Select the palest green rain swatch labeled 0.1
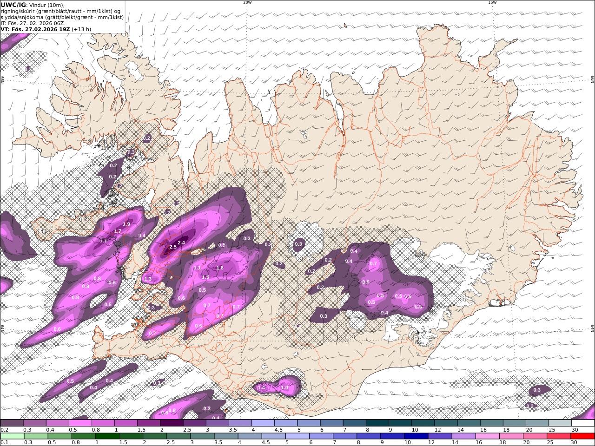This screenshot has width=595, height=446. click(x=12, y=436)
